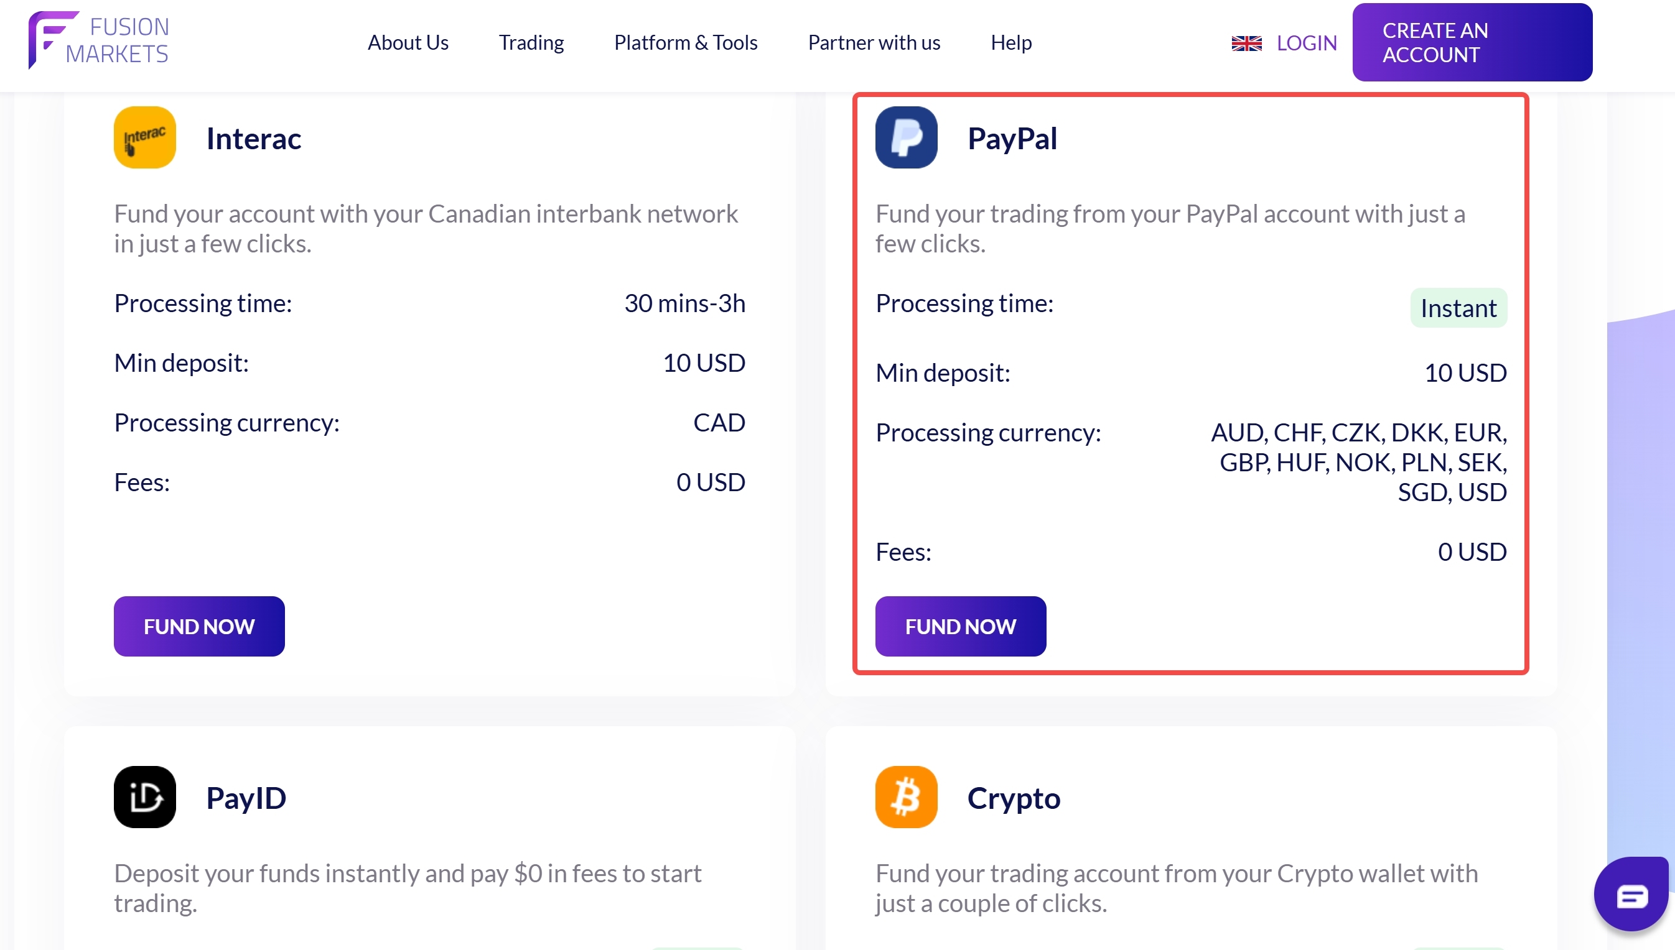1675x950 pixels.
Task: Select Partner with us navigation tab
Action: tap(873, 42)
